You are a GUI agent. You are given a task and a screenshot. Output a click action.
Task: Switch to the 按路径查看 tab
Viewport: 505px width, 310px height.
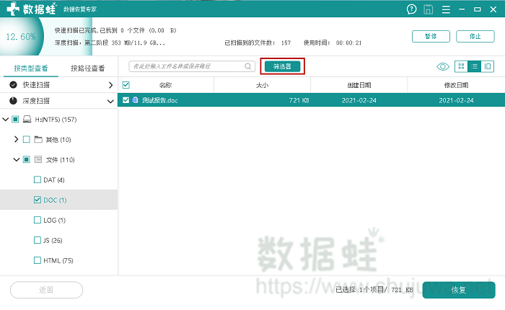tap(87, 68)
